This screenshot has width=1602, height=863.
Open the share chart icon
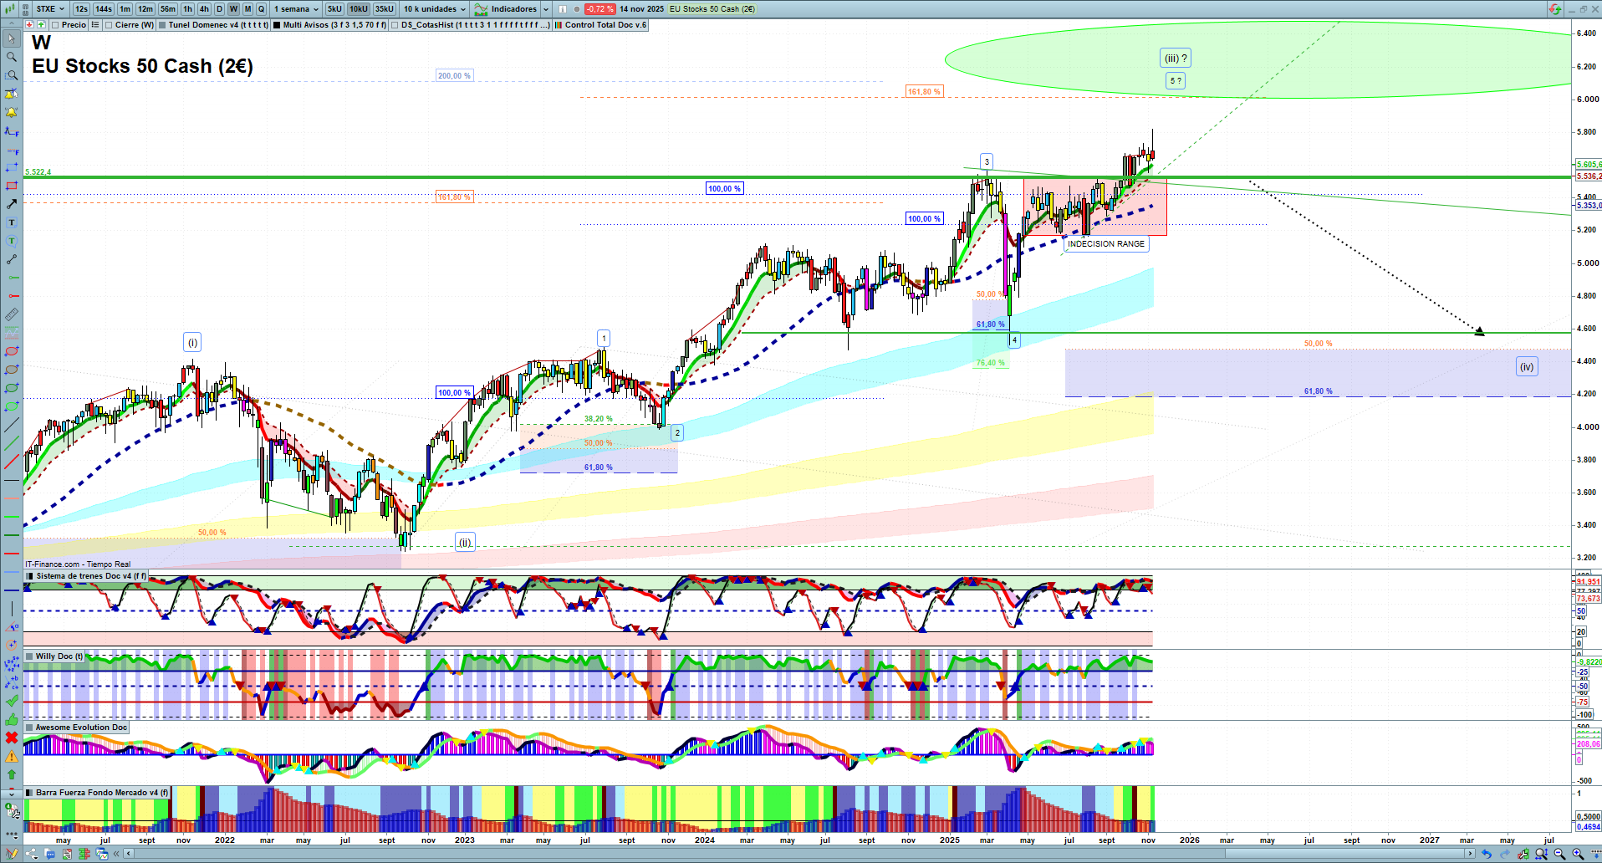click(x=32, y=854)
